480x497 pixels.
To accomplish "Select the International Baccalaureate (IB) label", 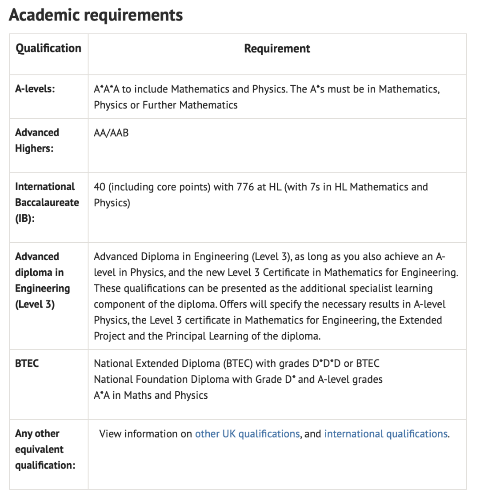I will pos(47,203).
